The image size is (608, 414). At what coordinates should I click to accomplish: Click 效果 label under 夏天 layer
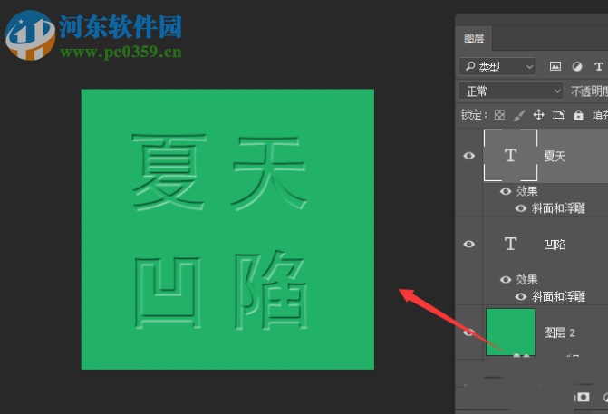click(526, 191)
